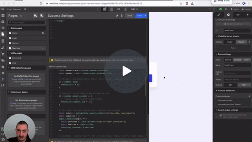
Task: Collapse the Ecommerce pages section
Action: click(x=9, y=92)
